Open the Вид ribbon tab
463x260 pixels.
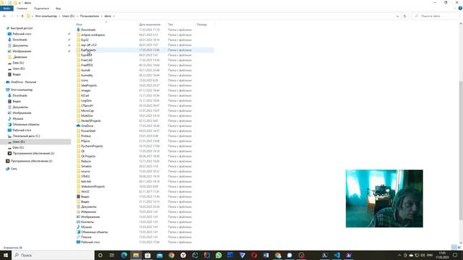[58, 9]
